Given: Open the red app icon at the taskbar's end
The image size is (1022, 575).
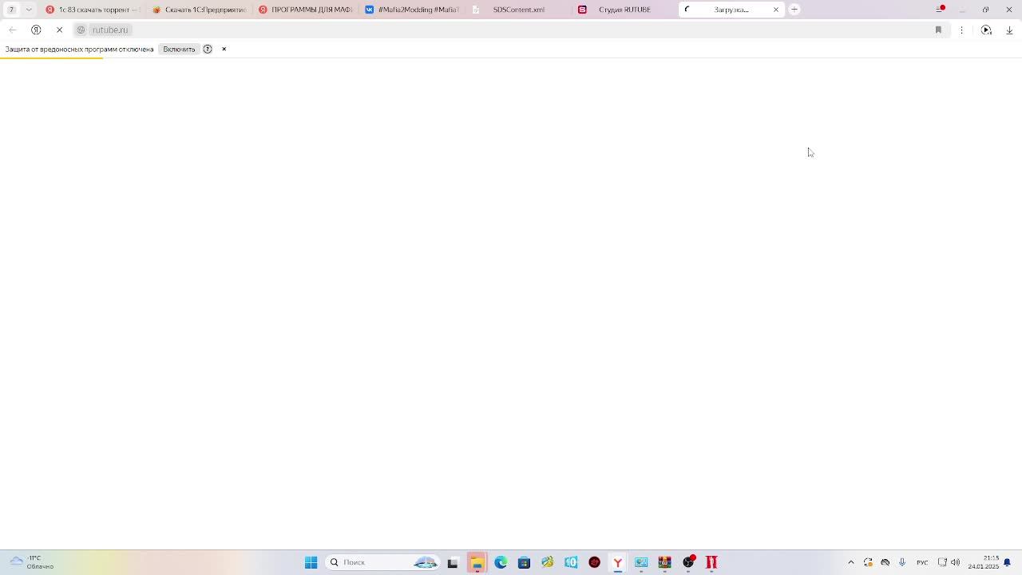Looking at the screenshot, I should pyautogui.click(x=711, y=562).
